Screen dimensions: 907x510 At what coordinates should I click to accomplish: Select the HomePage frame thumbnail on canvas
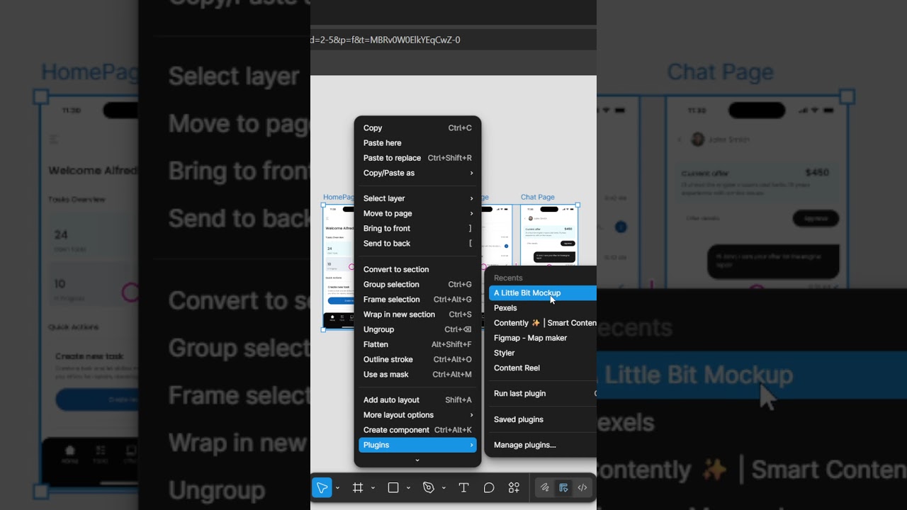pos(338,267)
